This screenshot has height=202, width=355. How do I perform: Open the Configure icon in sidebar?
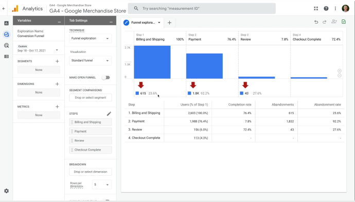coord(6,57)
